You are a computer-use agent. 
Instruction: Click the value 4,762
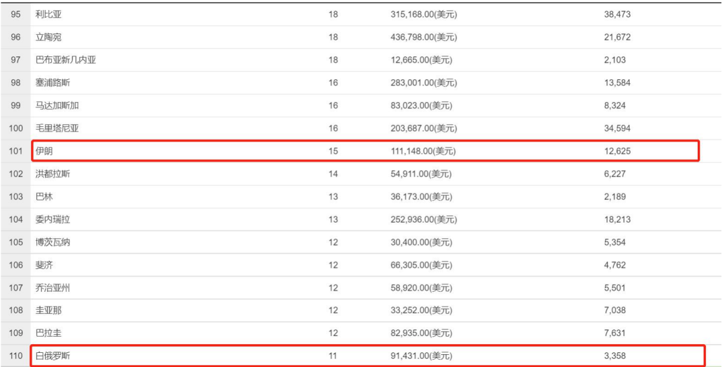pos(615,265)
